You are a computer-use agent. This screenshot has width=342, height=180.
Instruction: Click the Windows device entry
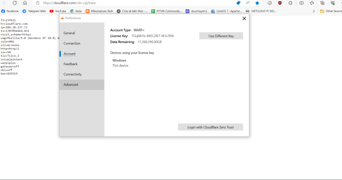(119, 60)
